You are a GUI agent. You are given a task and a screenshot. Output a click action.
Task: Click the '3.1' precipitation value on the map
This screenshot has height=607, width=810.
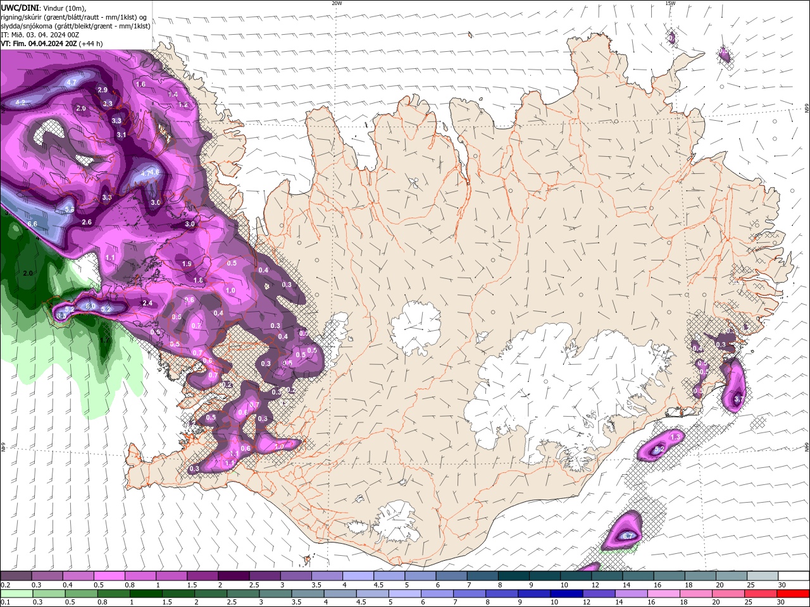point(121,135)
